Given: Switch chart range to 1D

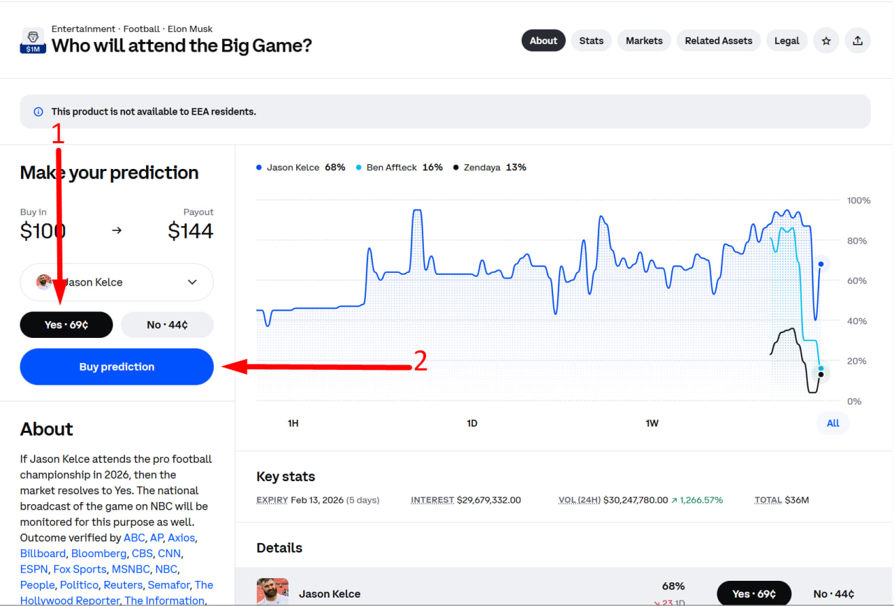Looking at the screenshot, I should pos(472,423).
